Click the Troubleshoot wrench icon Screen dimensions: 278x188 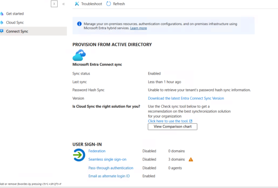click(x=77, y=4)
